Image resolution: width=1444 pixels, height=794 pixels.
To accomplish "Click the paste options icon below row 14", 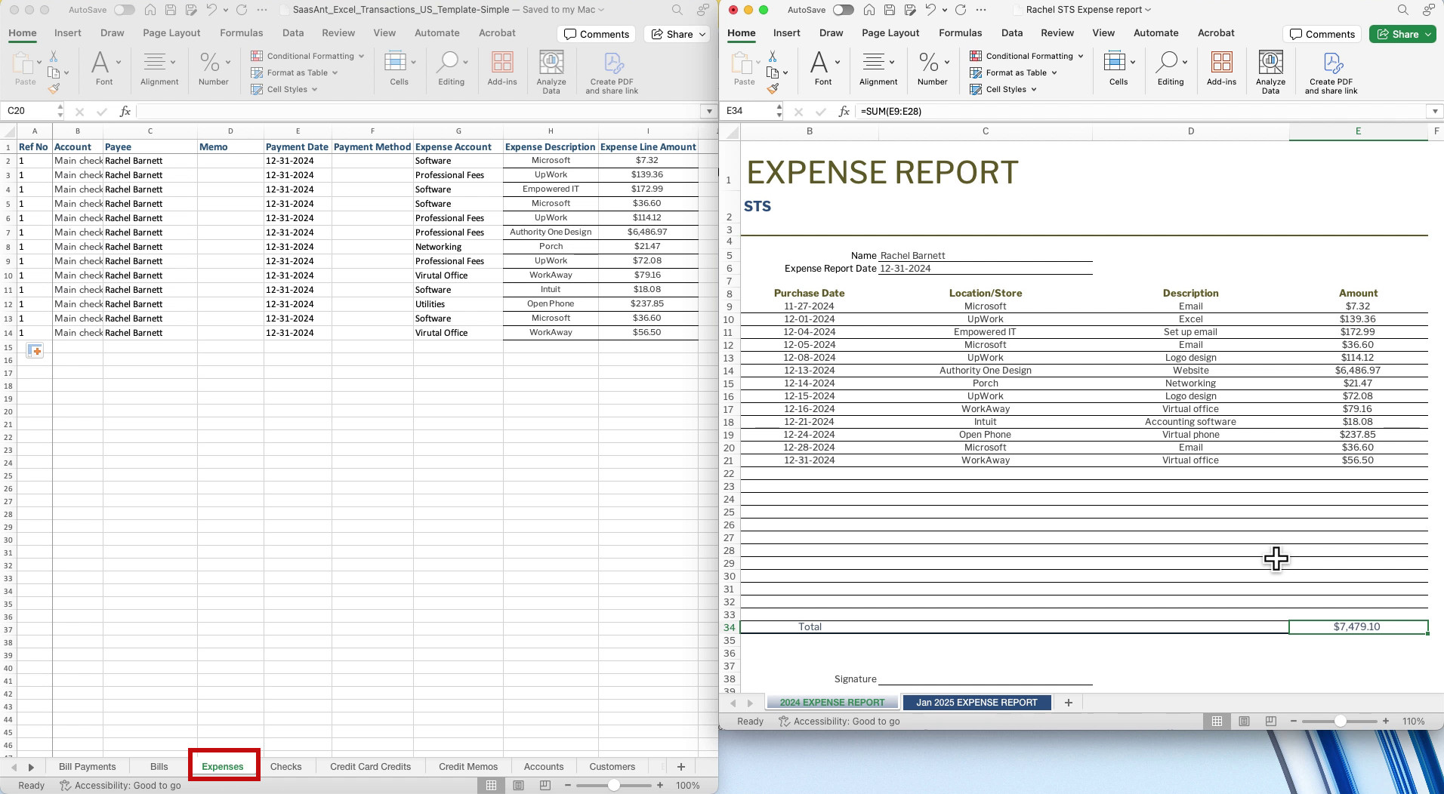I will tap(35, 350).
